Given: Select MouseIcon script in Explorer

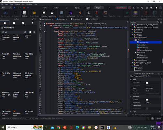Looking at the screenshot, I should [143, 47].
